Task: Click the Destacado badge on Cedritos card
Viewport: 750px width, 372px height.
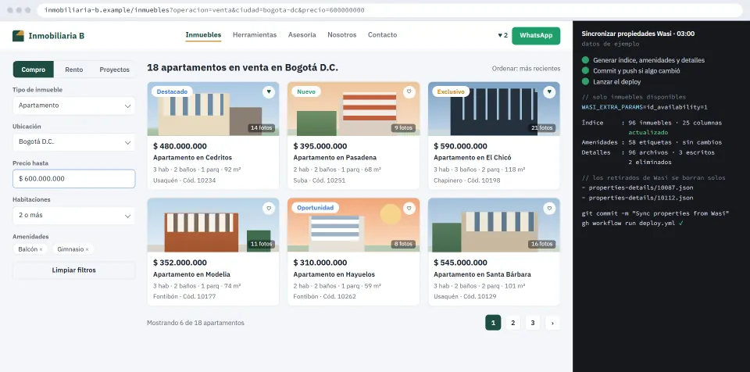Action: tap(172, 91)
